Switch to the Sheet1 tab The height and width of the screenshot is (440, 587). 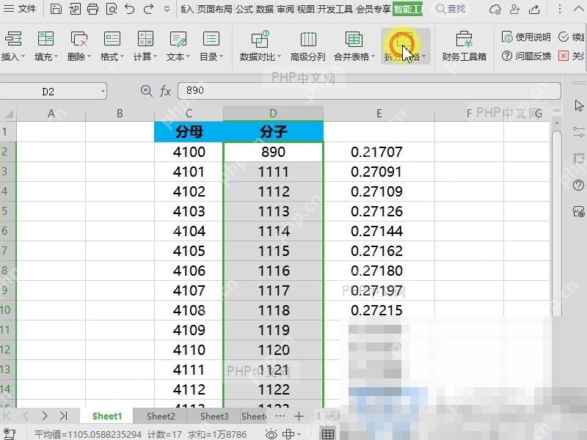point(107,416)
